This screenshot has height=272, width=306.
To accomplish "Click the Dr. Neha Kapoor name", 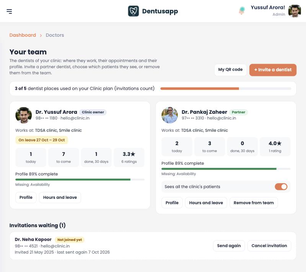I will (x=33, y=239).
